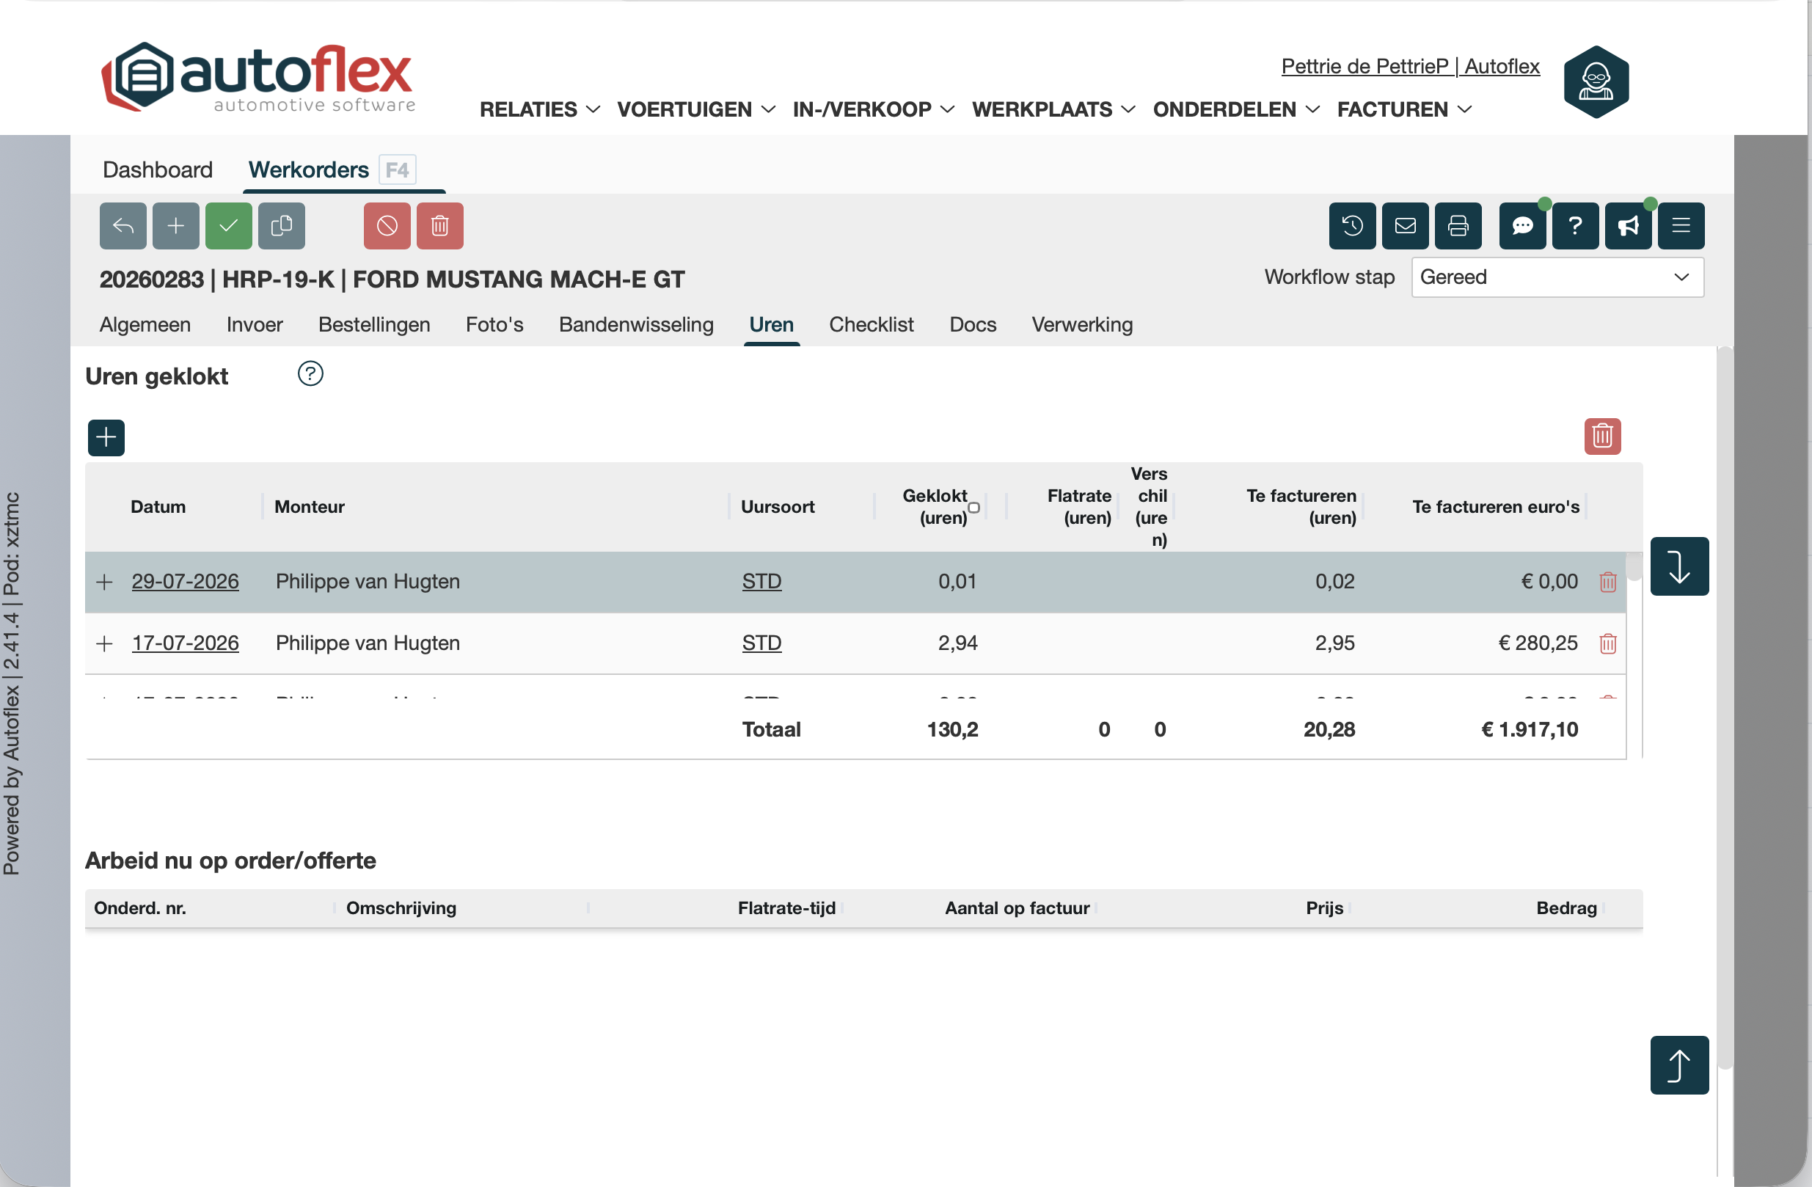Open the 29-07-2026 date link
The width and height of the screenshot is (1812, 1187).
pyautogui.click(x=185, y=581)
